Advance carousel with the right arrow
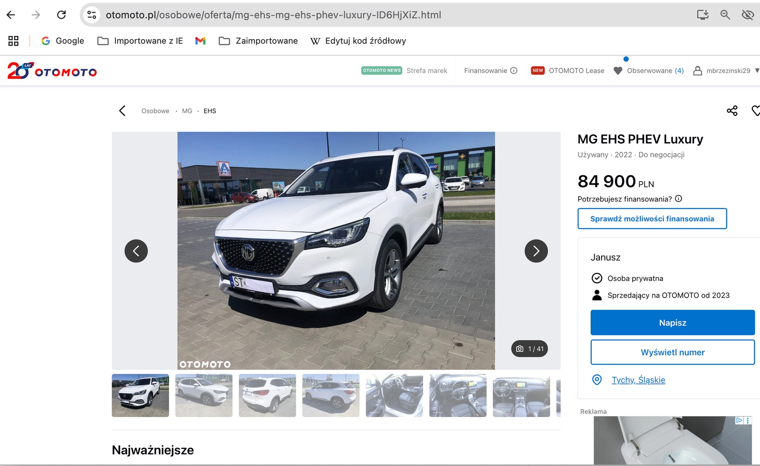This screenshot has width=760, height=466. coord(536,251)
